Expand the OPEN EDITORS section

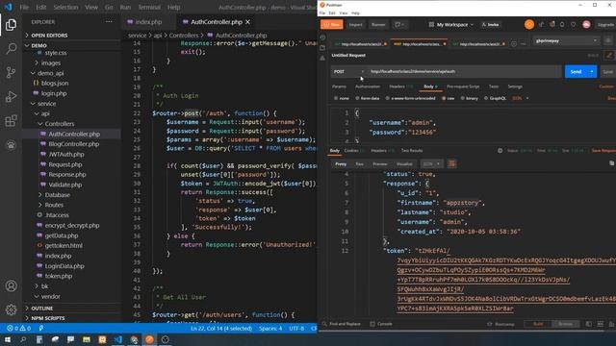point(49,36)
